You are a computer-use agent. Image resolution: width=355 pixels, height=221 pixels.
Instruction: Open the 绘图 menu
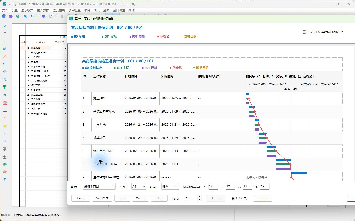[x=106, y=10]
